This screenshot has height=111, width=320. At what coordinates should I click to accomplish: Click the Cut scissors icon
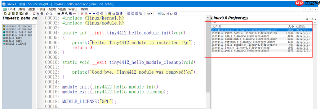pos(34,14)
